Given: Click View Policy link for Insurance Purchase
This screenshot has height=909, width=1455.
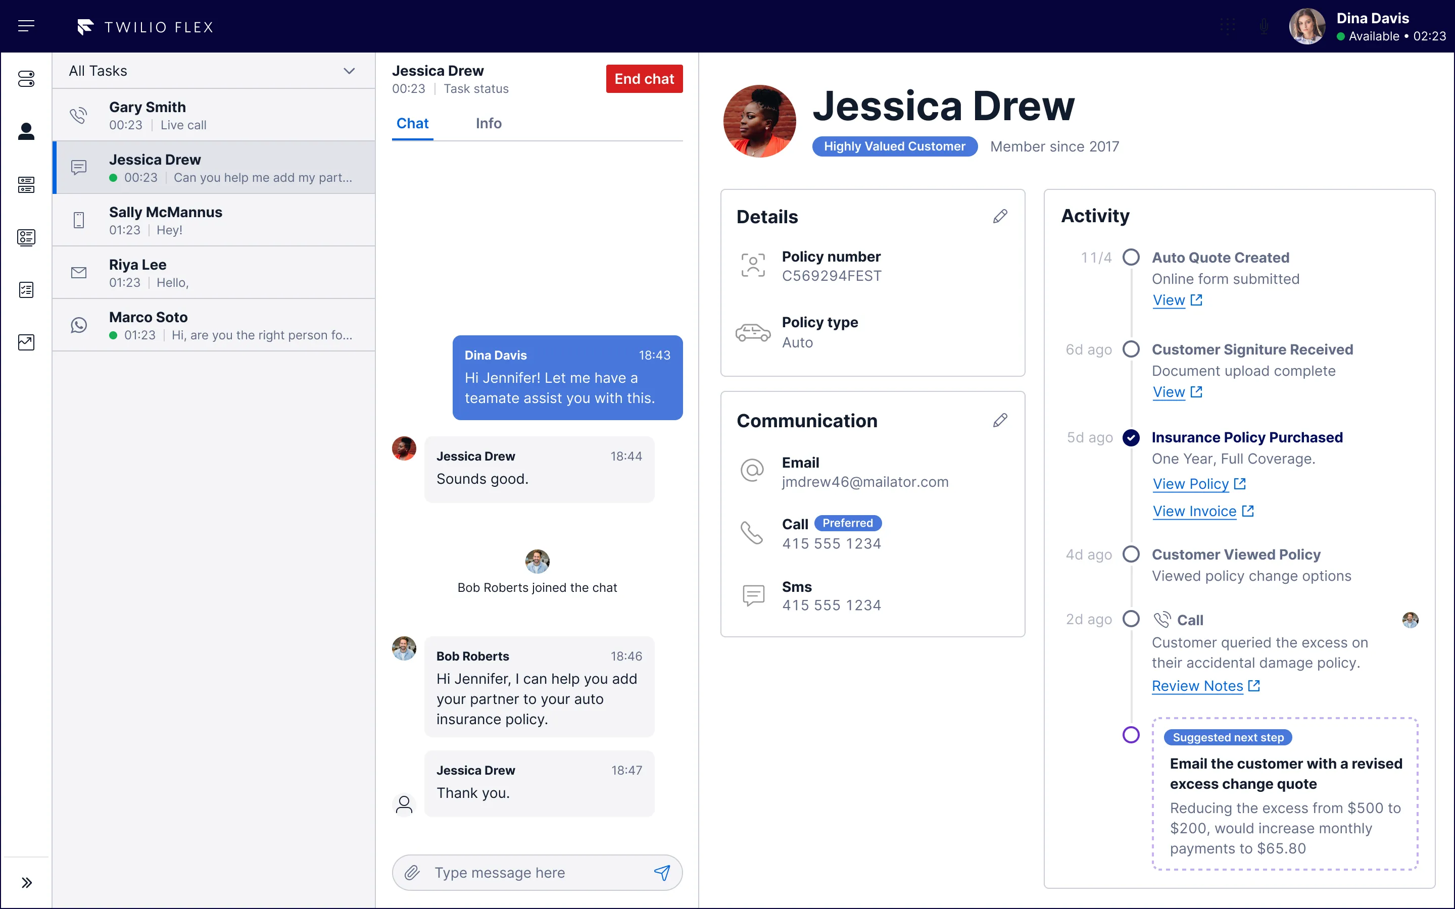Looking at the screenshot, I should pyautogui.click(x=1191, y=484).
